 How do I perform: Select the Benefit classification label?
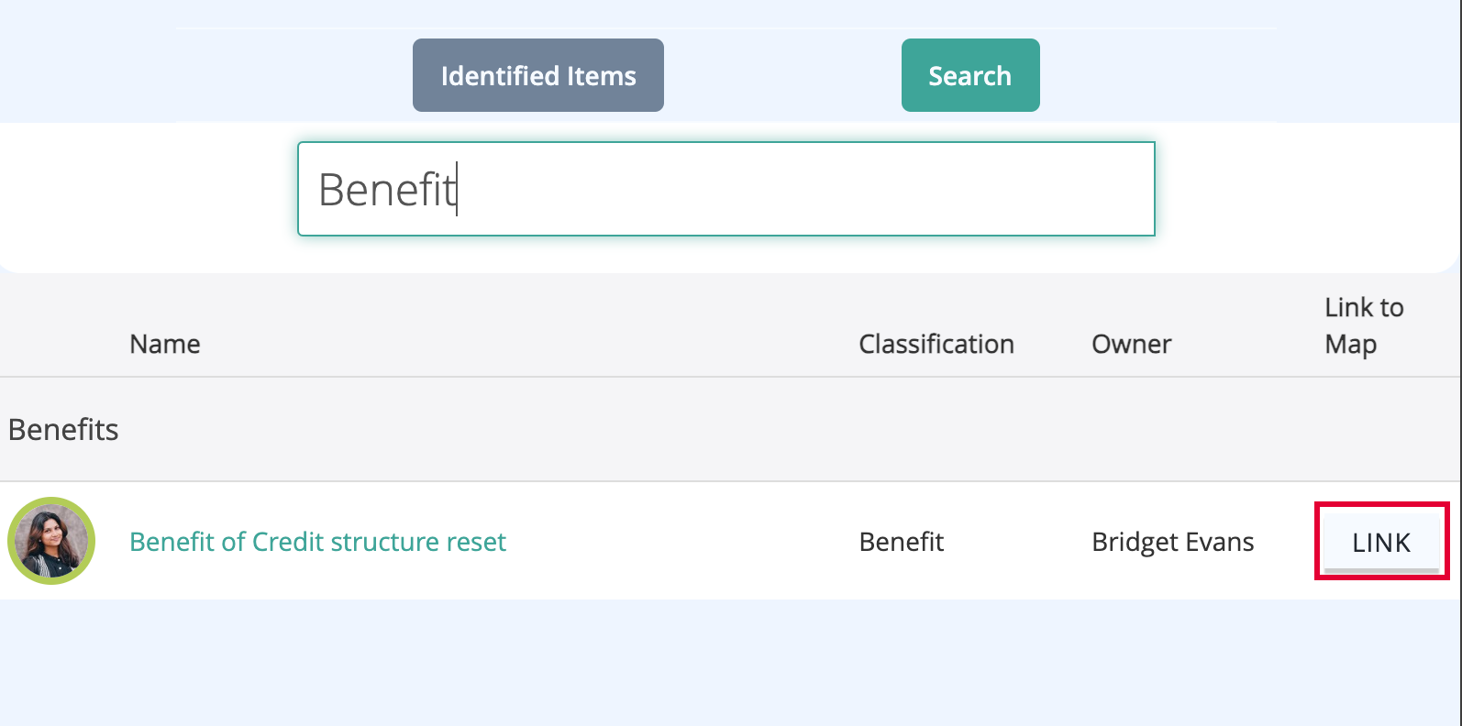(x=901, y=541)
